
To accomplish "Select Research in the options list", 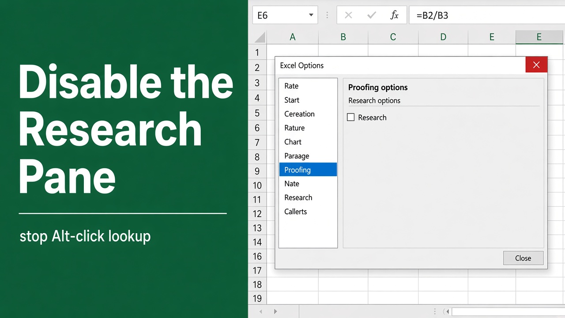I will tap(308, 197).
